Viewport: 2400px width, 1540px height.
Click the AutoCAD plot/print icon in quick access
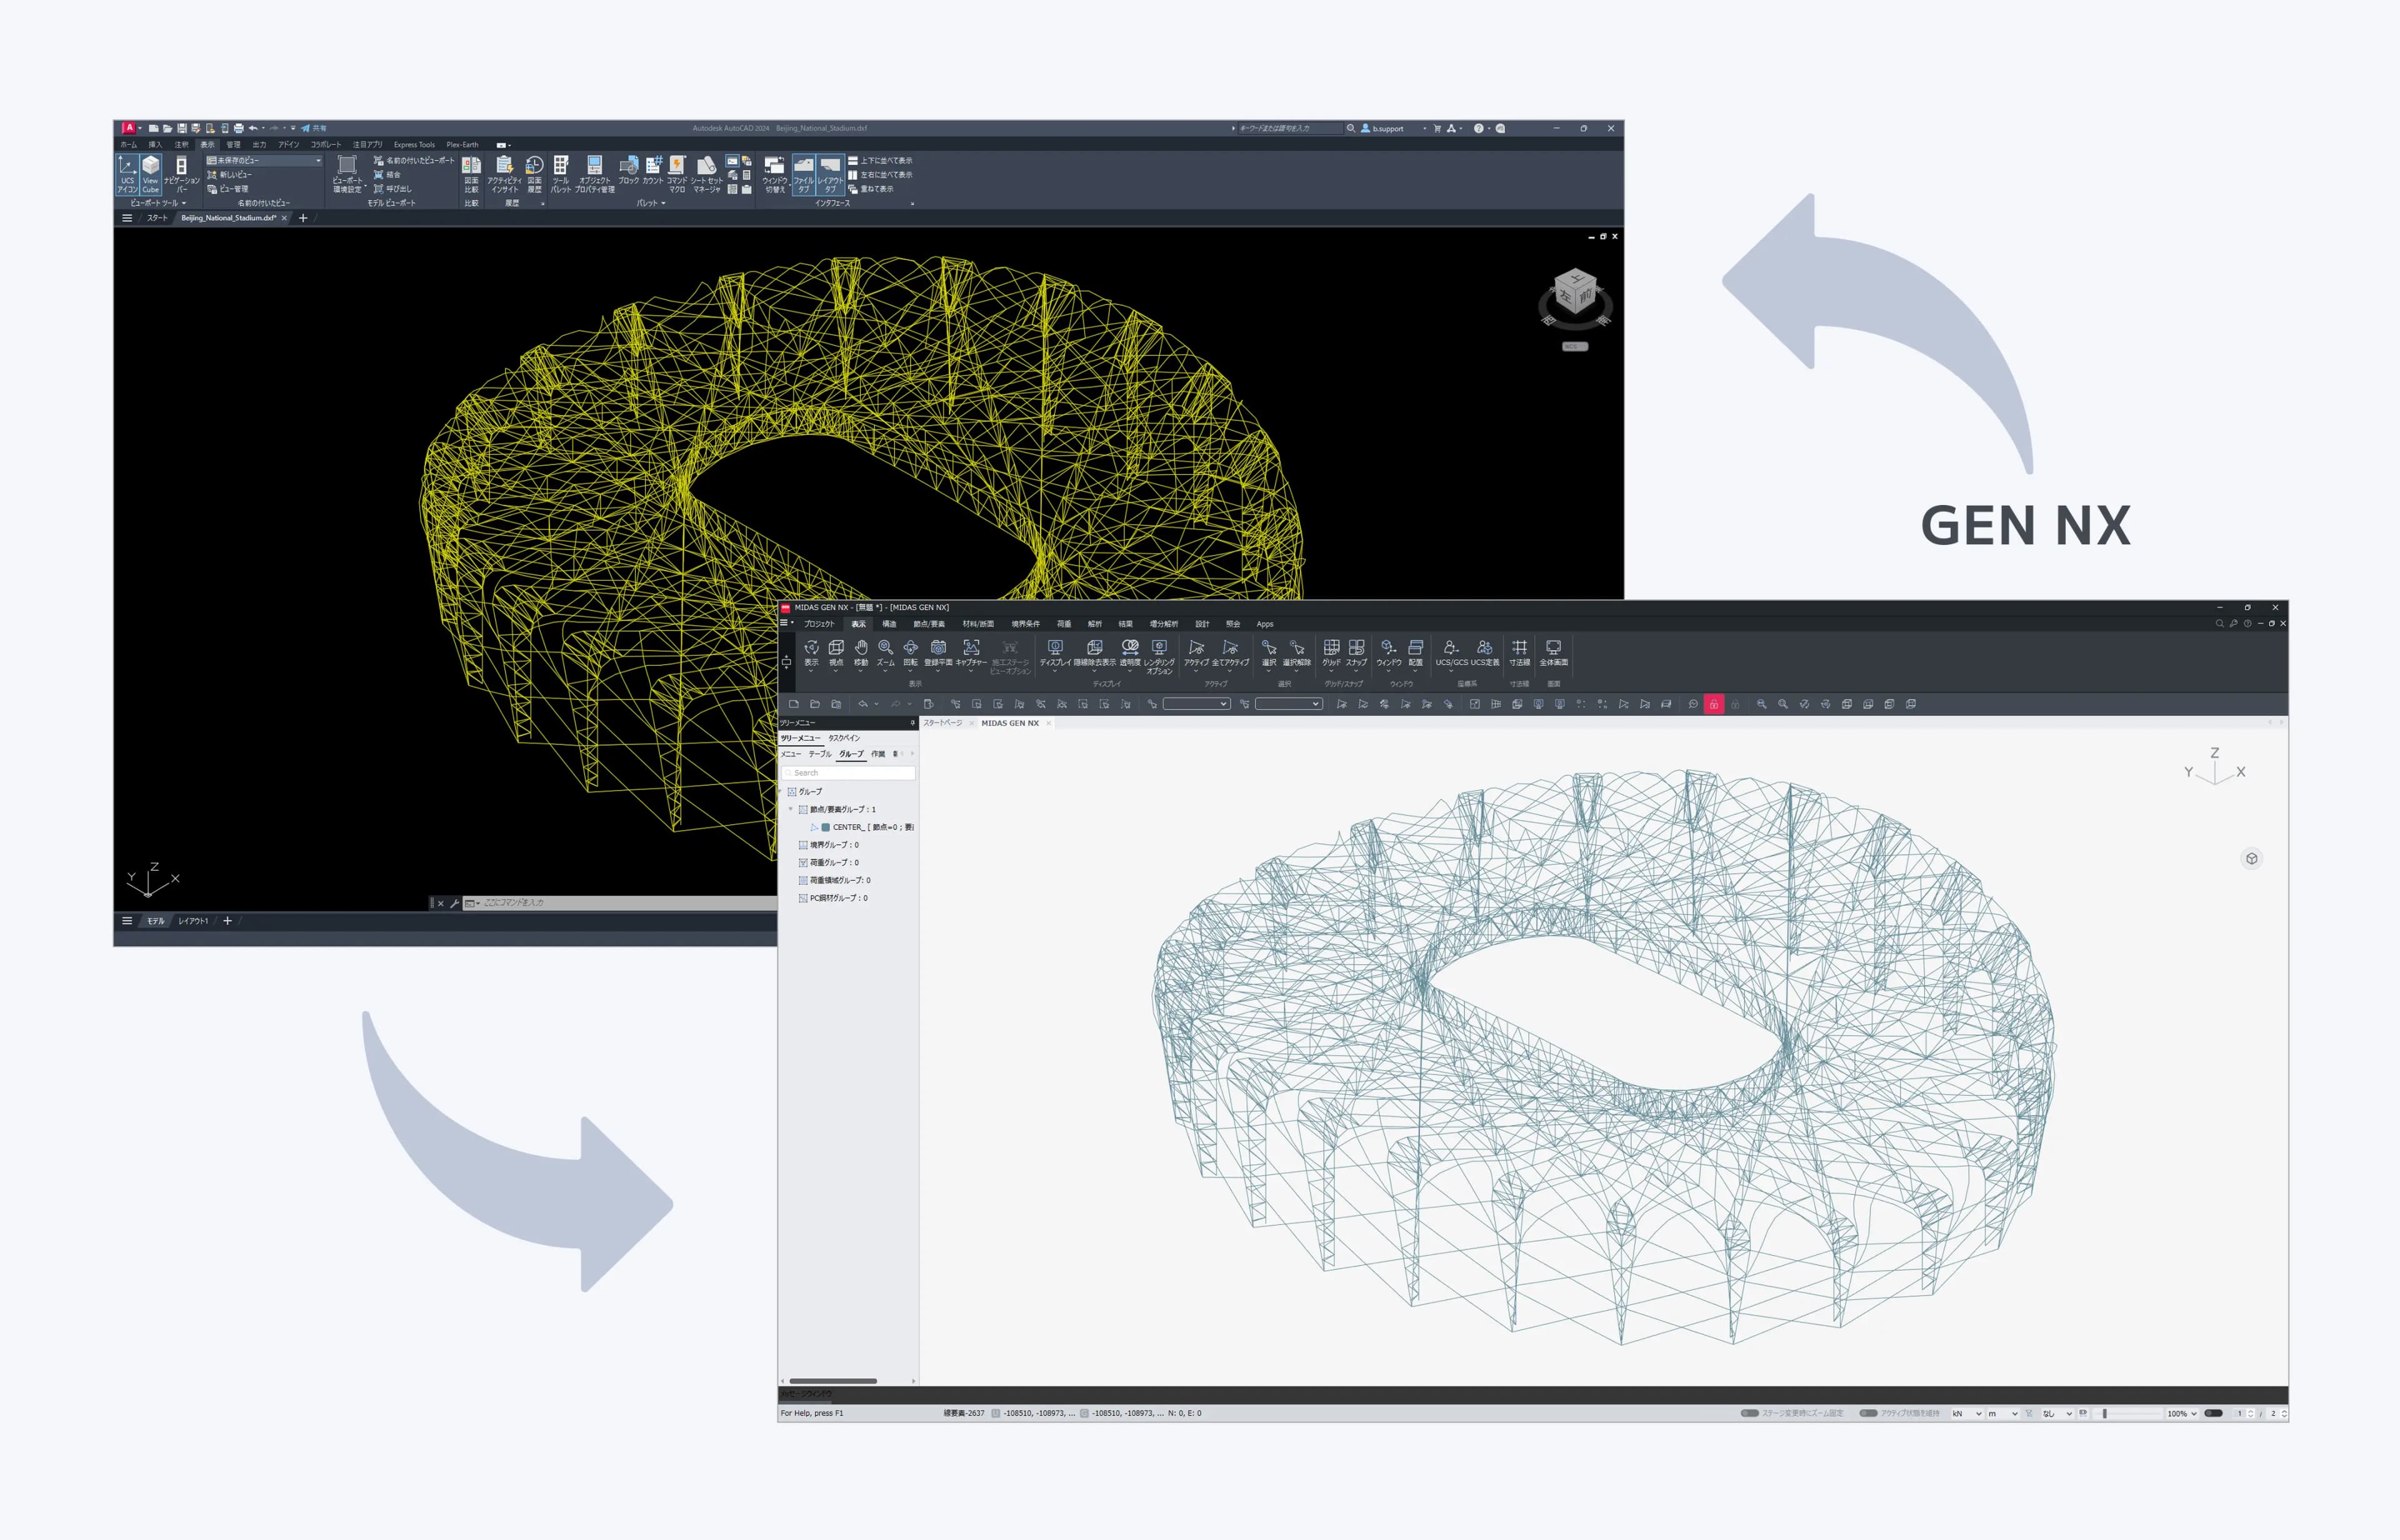tap(238, 128)
